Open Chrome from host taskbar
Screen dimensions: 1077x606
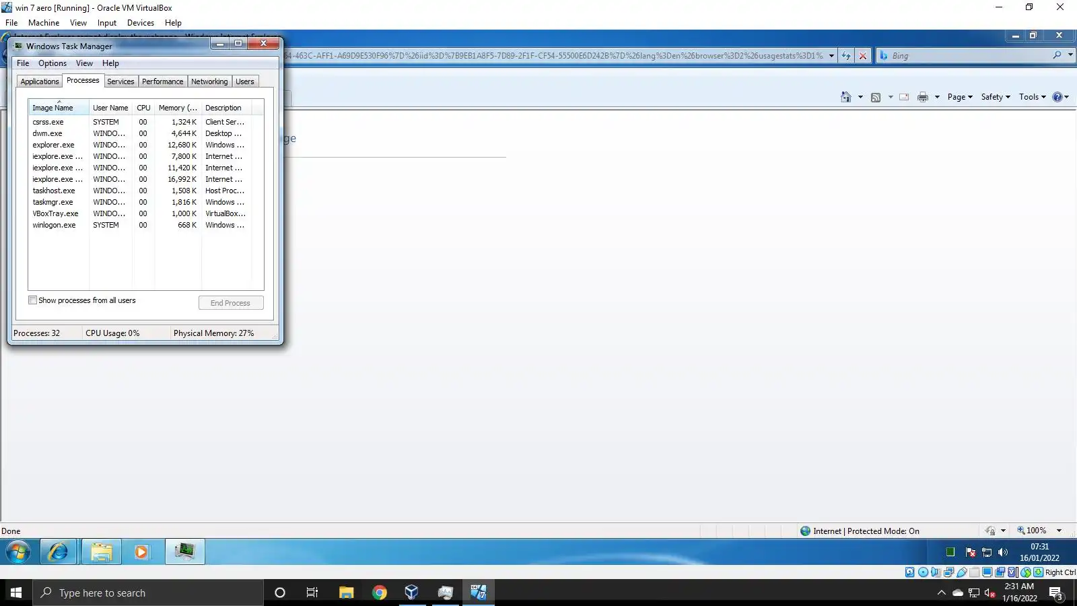[x=380, y=593]
